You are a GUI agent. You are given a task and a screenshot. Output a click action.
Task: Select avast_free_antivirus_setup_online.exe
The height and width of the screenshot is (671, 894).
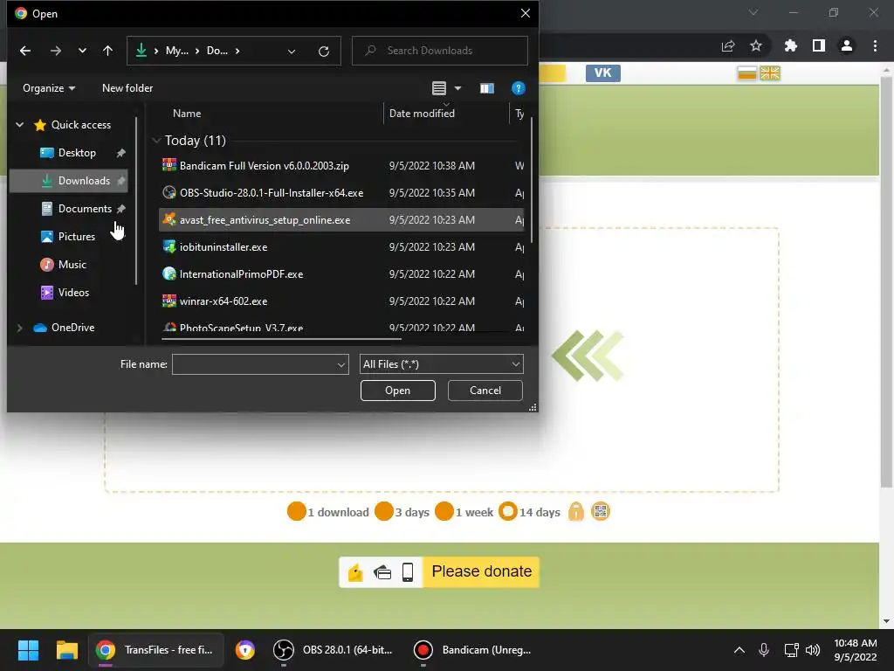[341, 219]
